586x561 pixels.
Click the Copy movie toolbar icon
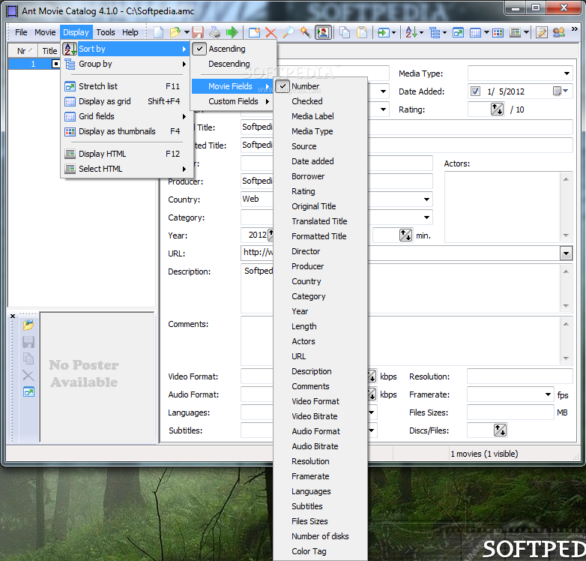point(345,32)
